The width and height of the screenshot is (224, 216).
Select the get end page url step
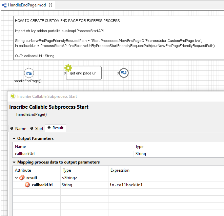click(x=84, y=73)
